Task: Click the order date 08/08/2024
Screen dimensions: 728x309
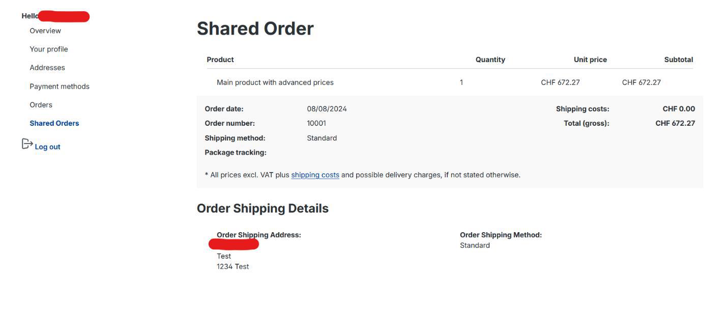Action: [x=327, y=109]
